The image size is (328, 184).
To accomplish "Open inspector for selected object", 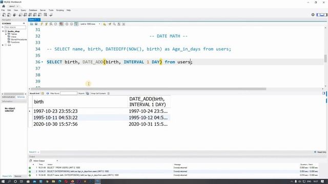I will click(x=14, y=15).
